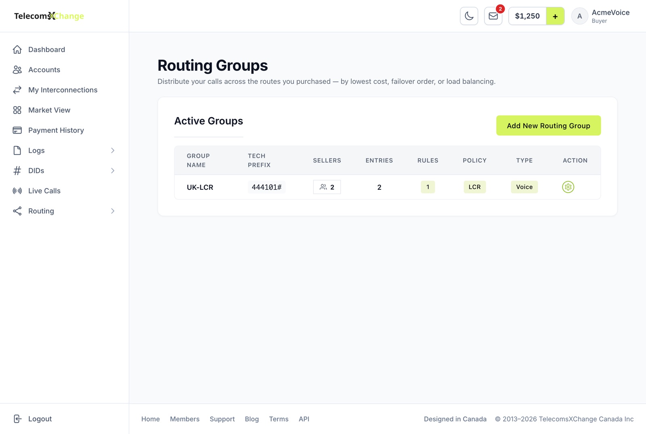646x434 pixels.
Task: Open the Blog footer link
Action: tap(252, 419)
